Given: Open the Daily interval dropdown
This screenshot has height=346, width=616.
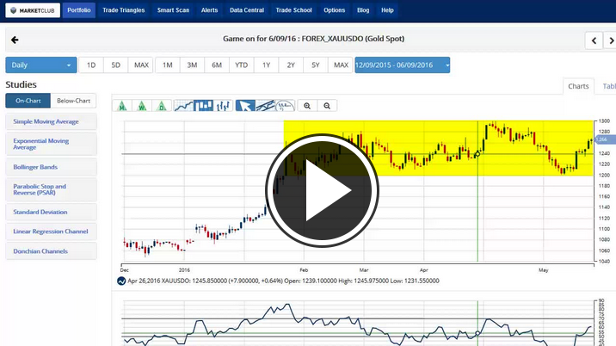Looking at the screenshot, I should coord(40,65).
